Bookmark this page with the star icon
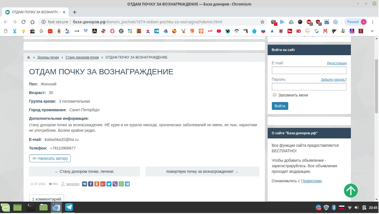 [x=262, y=22]
